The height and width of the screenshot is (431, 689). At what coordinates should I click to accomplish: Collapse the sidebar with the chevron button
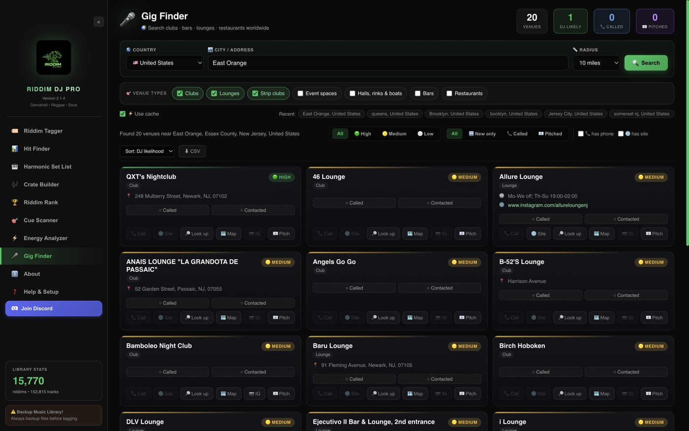pyautogui.click(x=98, y=22)
